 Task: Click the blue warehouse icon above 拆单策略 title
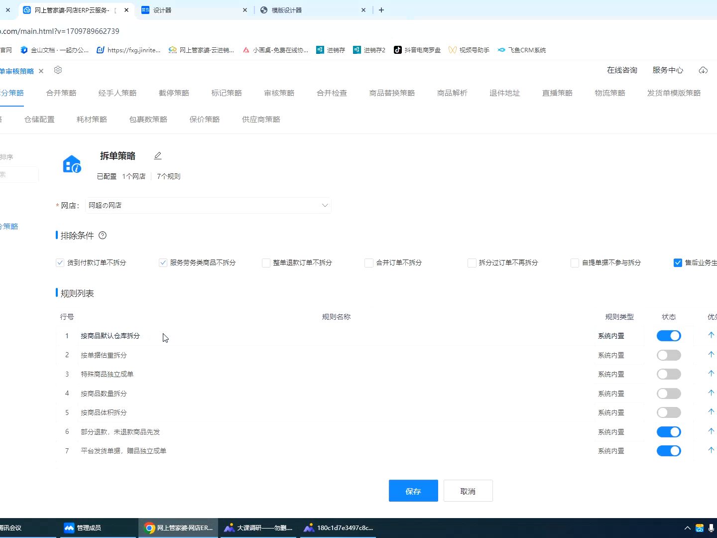[72, 165]
